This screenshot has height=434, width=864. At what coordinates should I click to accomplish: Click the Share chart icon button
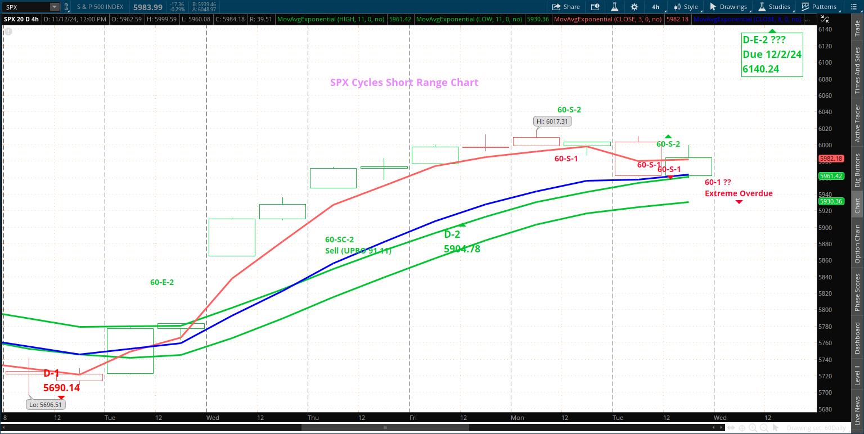pyautogui.click(x=566, y=7)
